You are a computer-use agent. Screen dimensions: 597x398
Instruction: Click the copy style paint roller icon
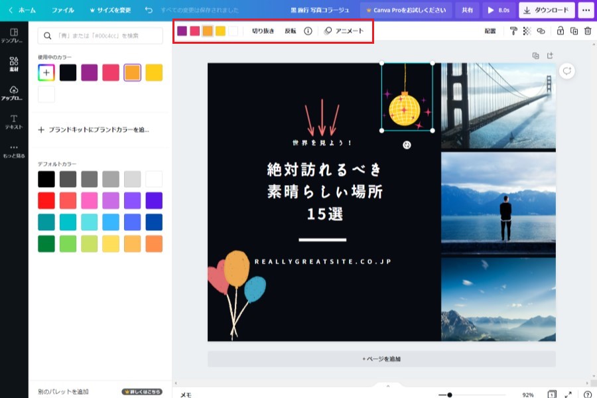click(x=513, y=31)
